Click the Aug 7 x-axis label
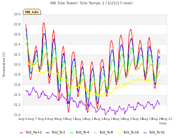 [x=32, y=119]
